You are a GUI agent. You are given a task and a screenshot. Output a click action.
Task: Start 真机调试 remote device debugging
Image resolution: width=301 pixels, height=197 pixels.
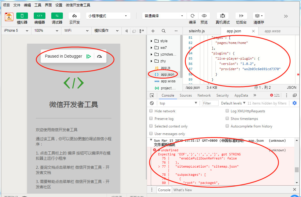coord(222,16)
